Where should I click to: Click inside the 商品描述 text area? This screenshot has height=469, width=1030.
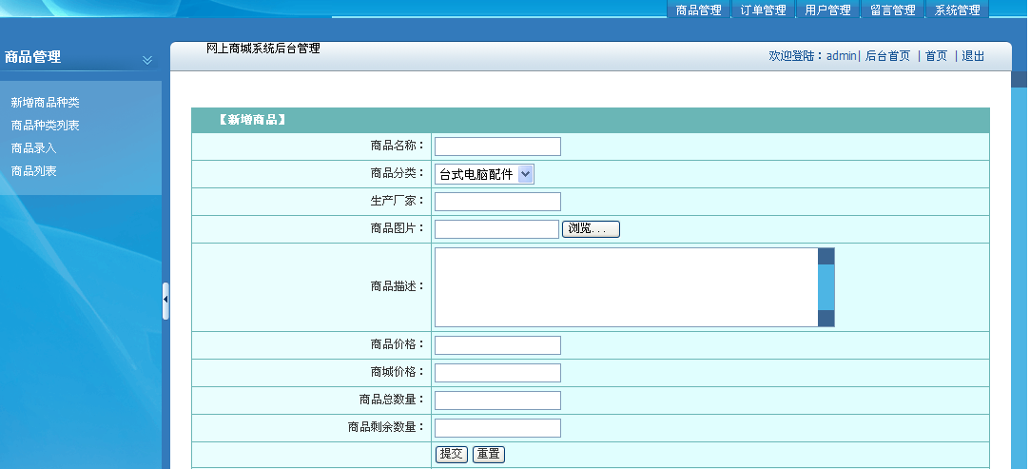626,287
